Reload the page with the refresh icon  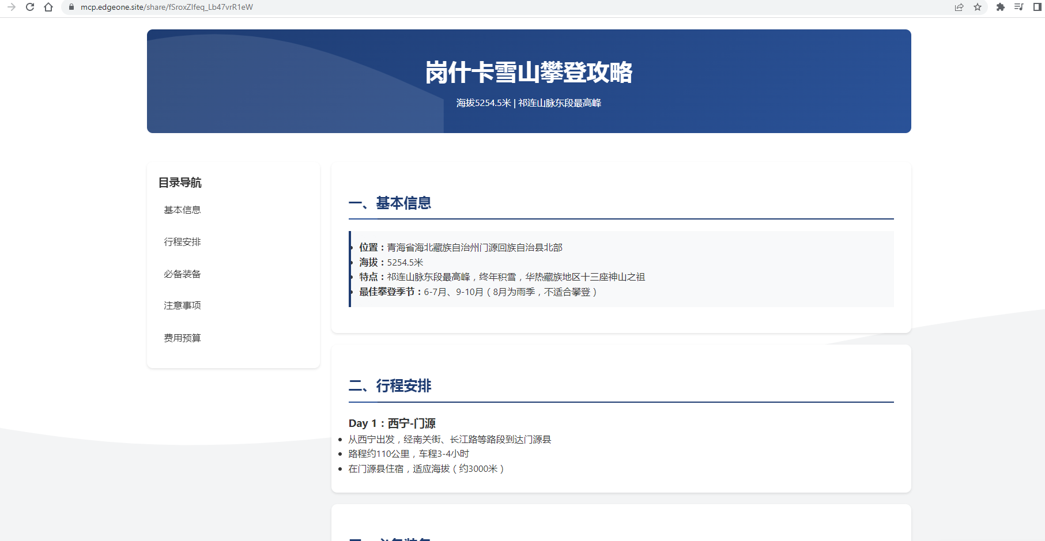pos(30,7)
